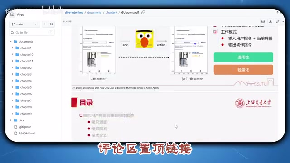The image size is (290, 163).
Task: Click the yellow agent face image
Action: tap(145, 38)
